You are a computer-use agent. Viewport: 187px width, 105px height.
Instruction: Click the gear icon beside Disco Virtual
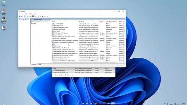tap(52, 31)
